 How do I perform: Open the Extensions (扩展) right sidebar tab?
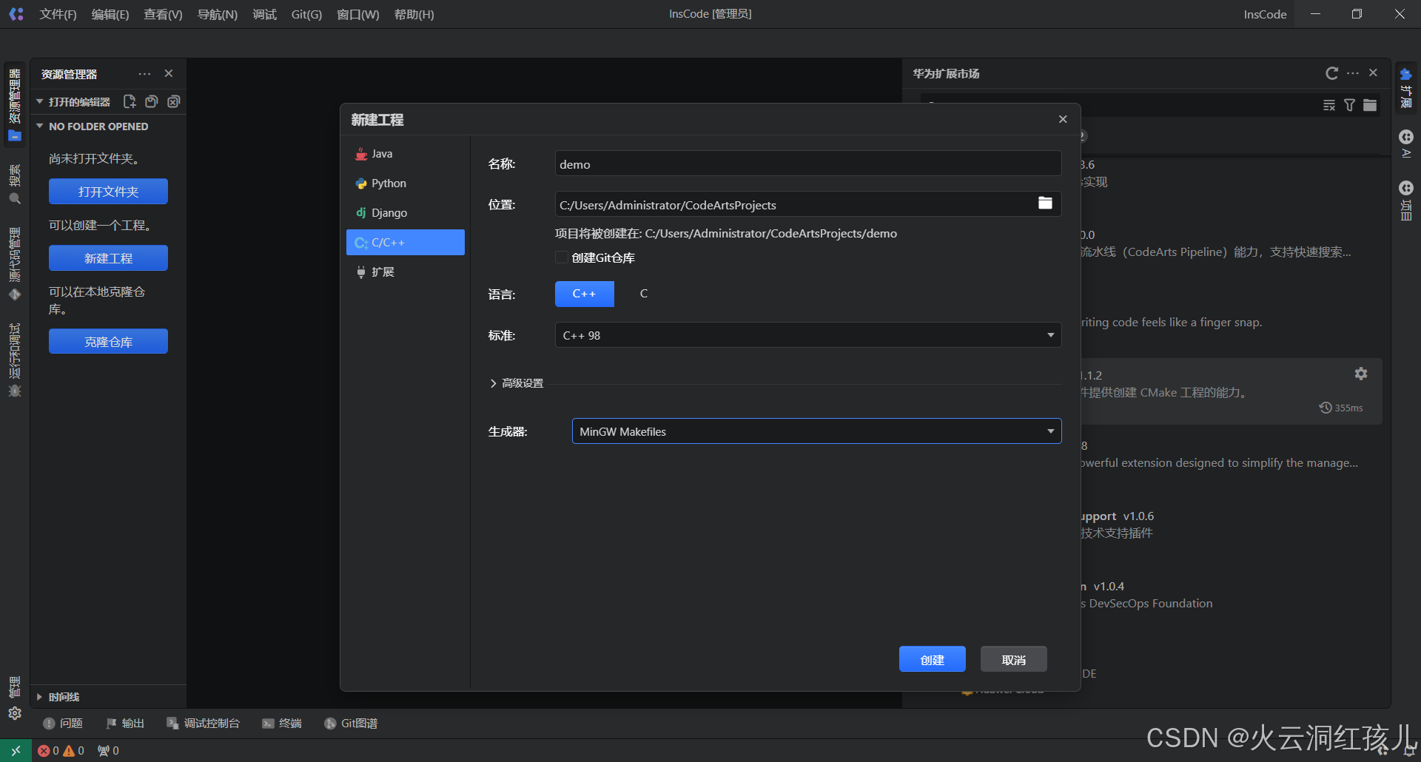click(1406, 88)
